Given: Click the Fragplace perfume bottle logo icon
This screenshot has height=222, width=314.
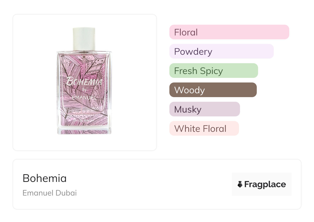Looking at the screenshot, I should click(240, 184).
